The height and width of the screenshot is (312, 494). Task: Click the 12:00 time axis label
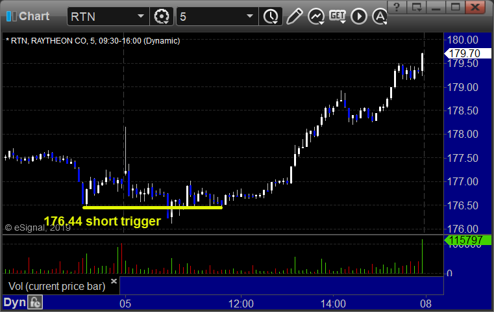(241, 304)
